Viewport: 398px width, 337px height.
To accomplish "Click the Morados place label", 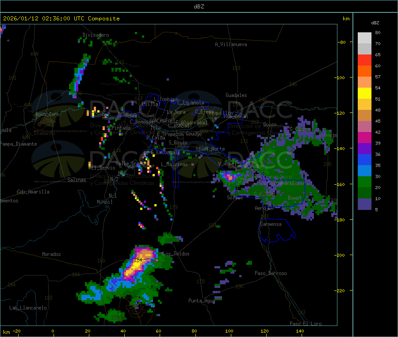I will 52,254.
